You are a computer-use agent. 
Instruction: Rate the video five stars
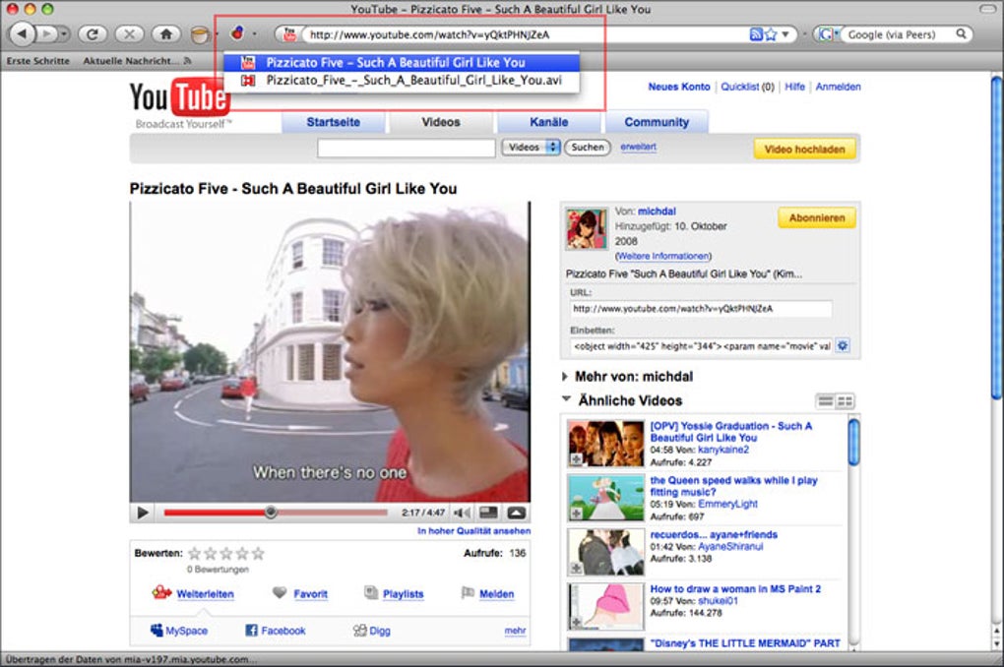point(258,553)
